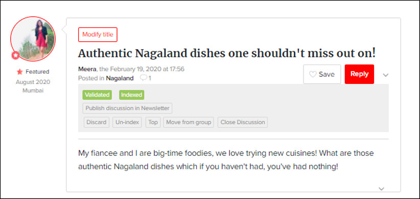Un-index the discussion
The height and width of the screenshot is (199, 420).
127,123
